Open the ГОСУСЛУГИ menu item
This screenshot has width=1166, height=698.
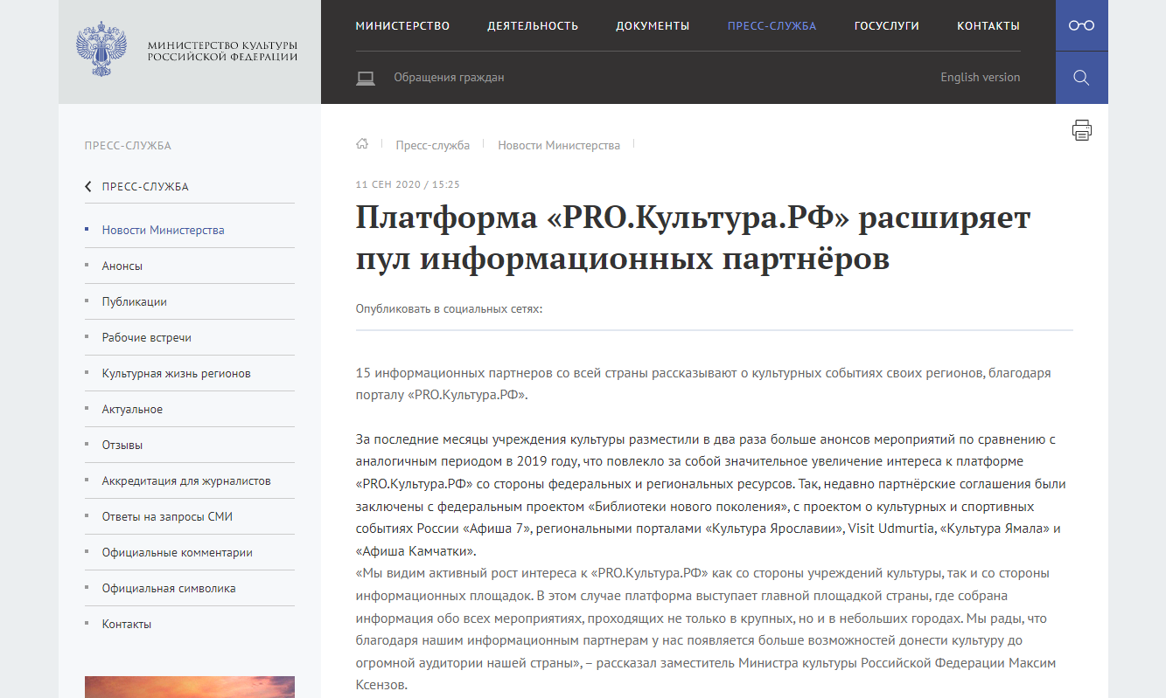click(x=886, y=25)
